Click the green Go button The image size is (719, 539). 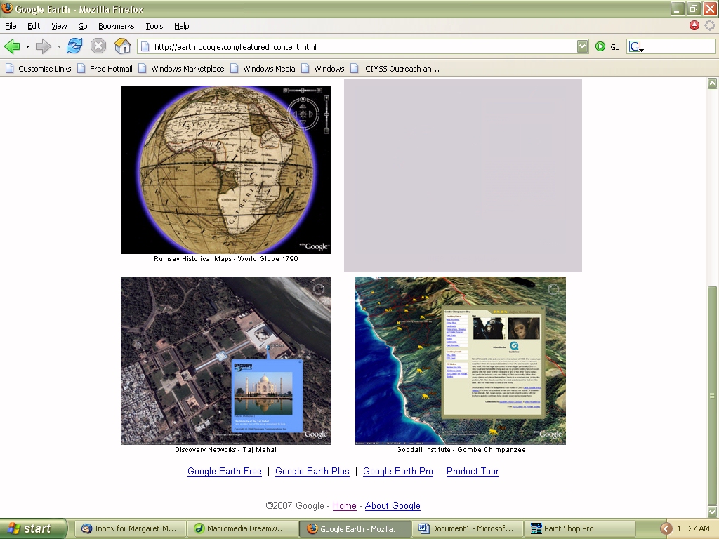pos(607,47)
